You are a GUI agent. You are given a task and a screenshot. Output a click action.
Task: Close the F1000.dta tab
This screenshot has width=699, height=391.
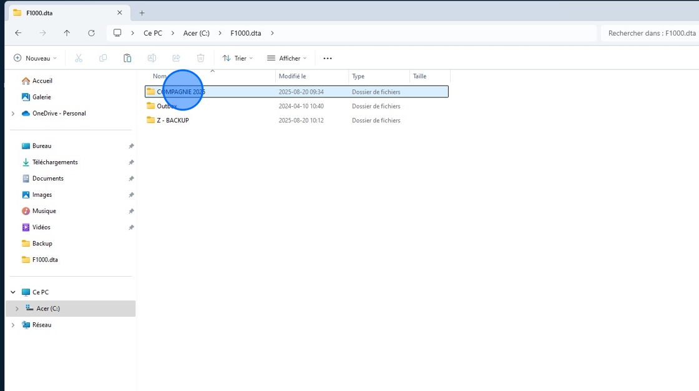point(119,13)
